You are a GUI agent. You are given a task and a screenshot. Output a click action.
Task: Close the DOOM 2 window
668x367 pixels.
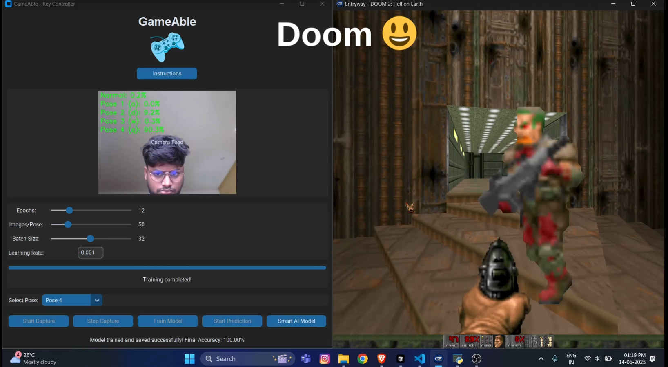653,4
